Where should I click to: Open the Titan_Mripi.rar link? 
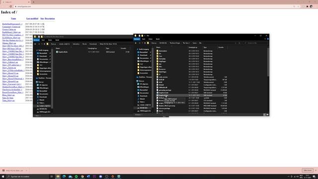pyautogui.click(x=8, y=100)
